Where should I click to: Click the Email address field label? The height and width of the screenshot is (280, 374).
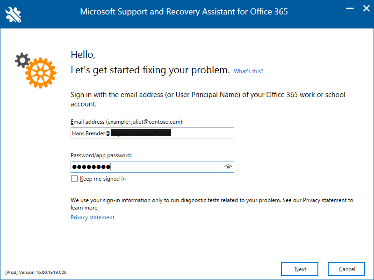pos(127,122)
